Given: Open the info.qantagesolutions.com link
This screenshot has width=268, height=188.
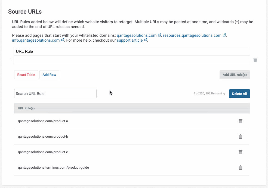Looking at the screenshot, I should pyautogui.click(x=36, y=40).
